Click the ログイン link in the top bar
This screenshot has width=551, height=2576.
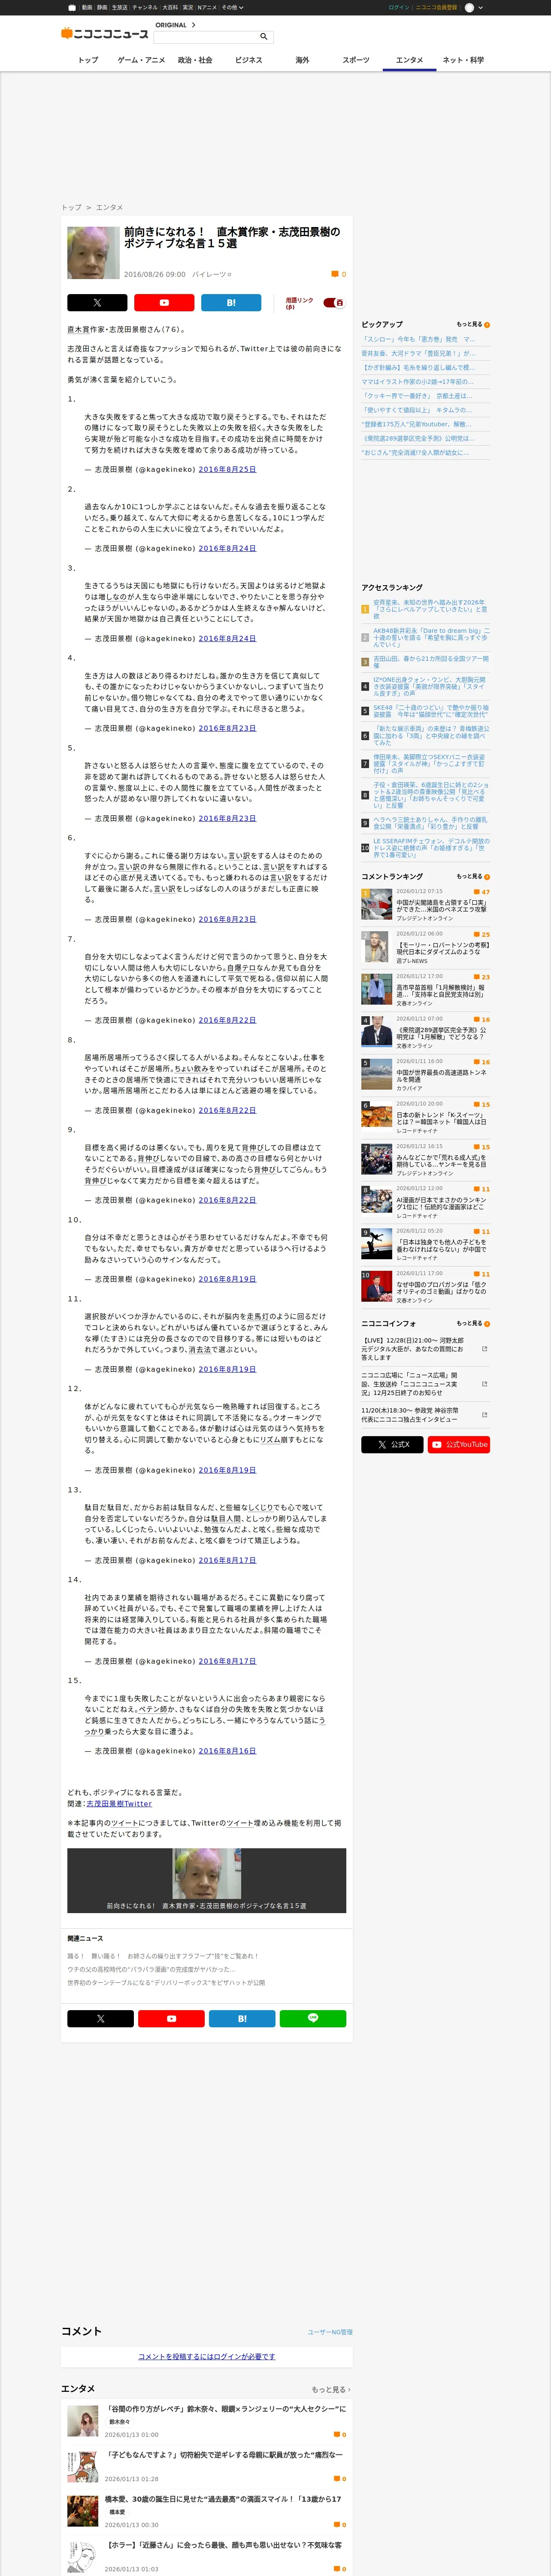(399, 7)
